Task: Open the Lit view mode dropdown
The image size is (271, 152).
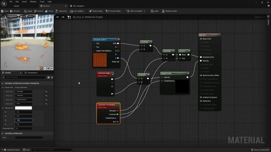Action: pyautogui.click(x=22, y=16)
